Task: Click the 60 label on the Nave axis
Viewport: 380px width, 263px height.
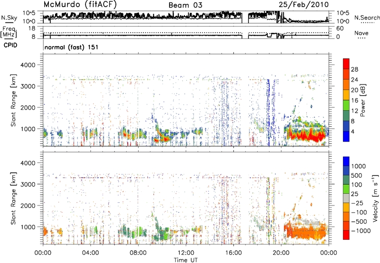Action: click(340, 28)
